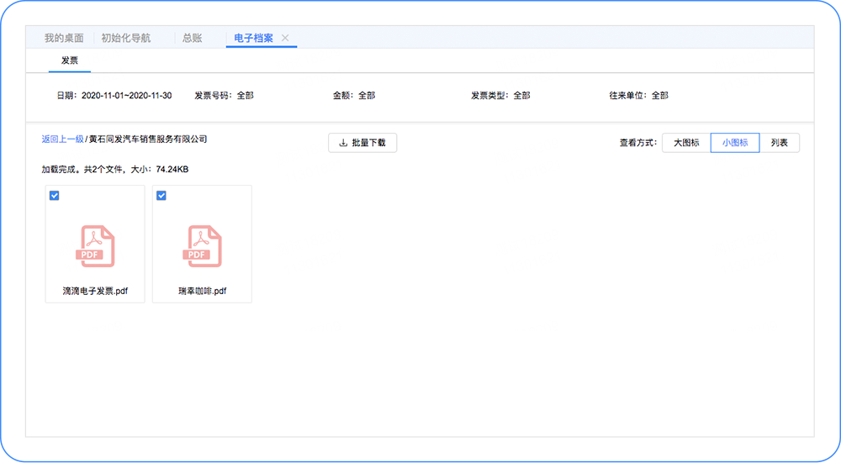Open the 滴滴电子发票 PDF icon
The height and width of the screenshot is (463, 841).
[95, 246]
